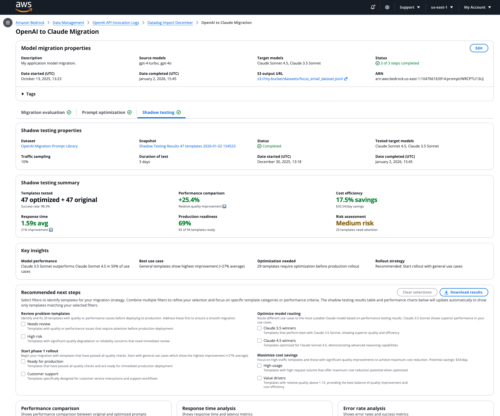Open the Shadow Testing Results snapshot link
This screenshot has height=416, width=500.
[187, 146]
